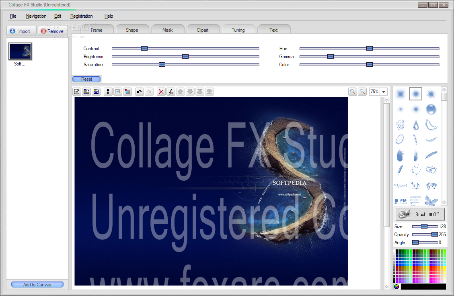Open a project with the folder icon
This screenshot has width=454, height=296.
(86, 92)
